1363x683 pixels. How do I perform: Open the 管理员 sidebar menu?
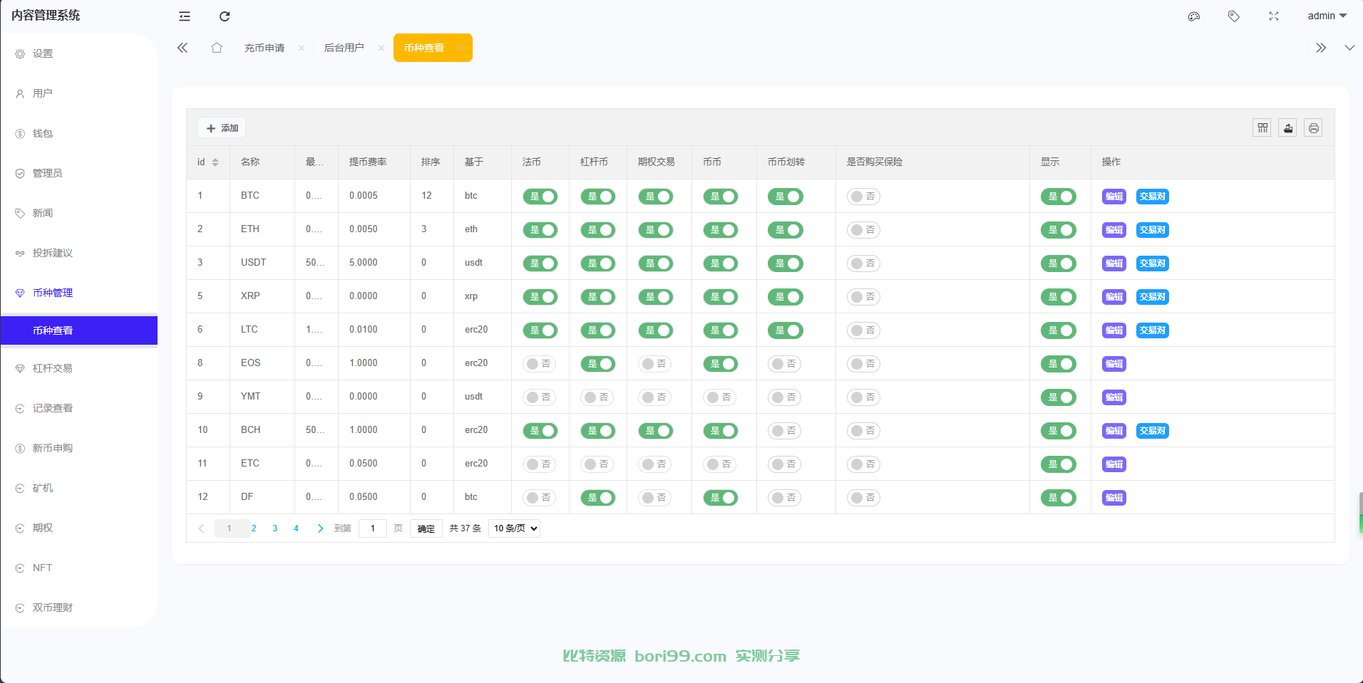pyautogui.click(x=79, y=173)
